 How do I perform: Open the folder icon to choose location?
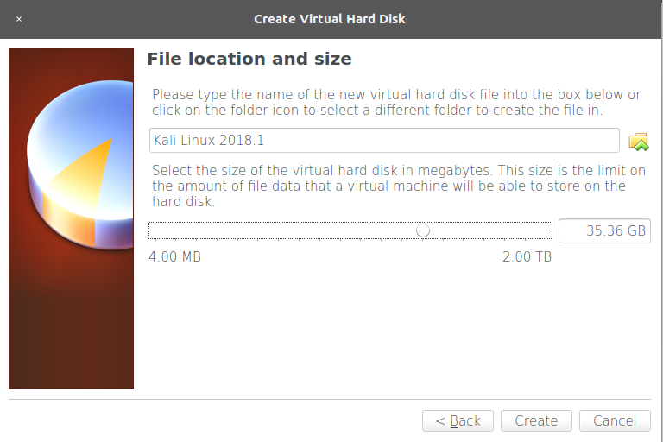[x=639, y=142]
